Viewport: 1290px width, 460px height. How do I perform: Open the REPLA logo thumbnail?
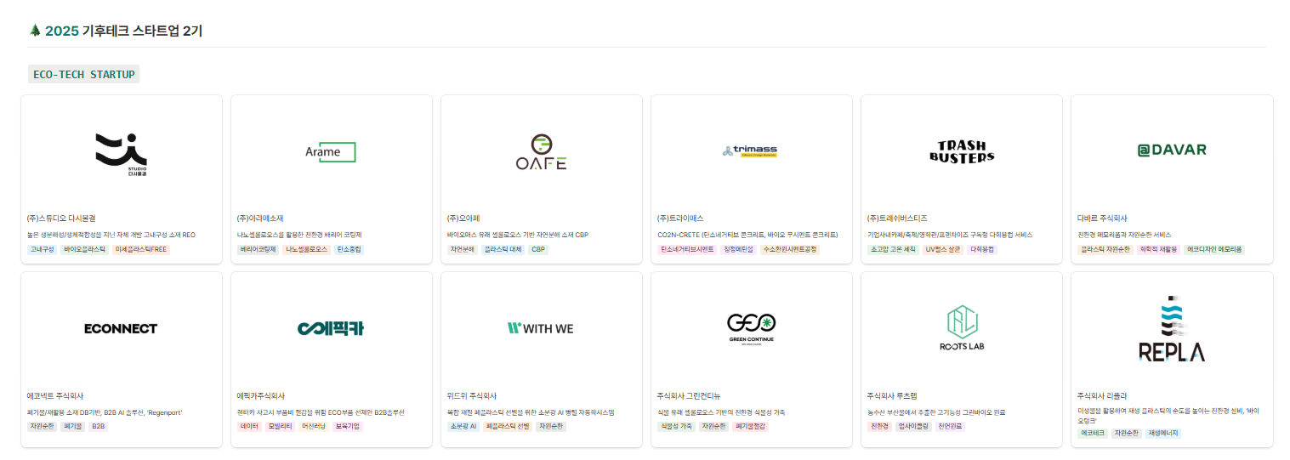click(x=1172, y=327)
